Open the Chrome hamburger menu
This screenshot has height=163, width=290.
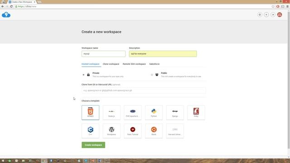[x=287, y=6]
